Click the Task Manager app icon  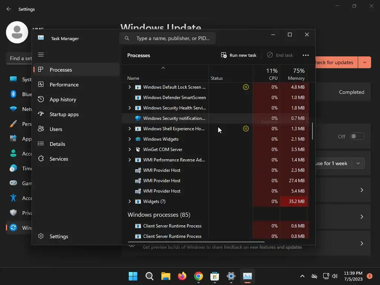(x=41, y=38)
